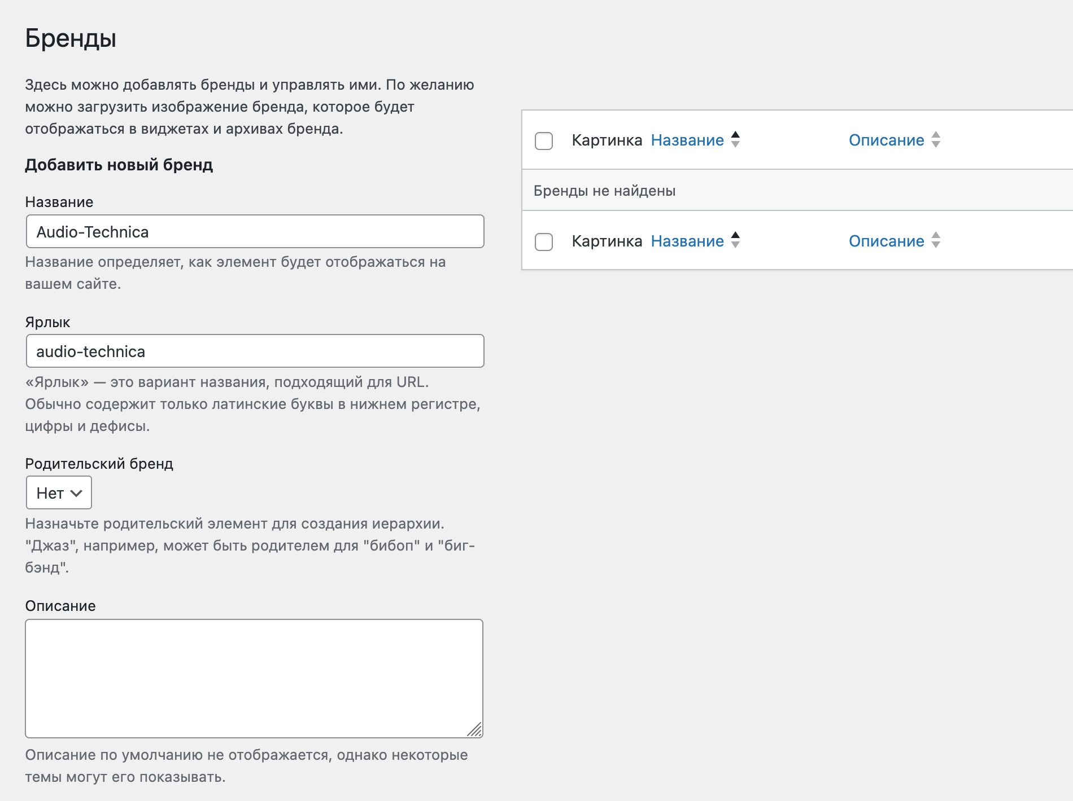Tick the select-all checkbox in table footer
1073x801 pixels.
click(543, 241)
